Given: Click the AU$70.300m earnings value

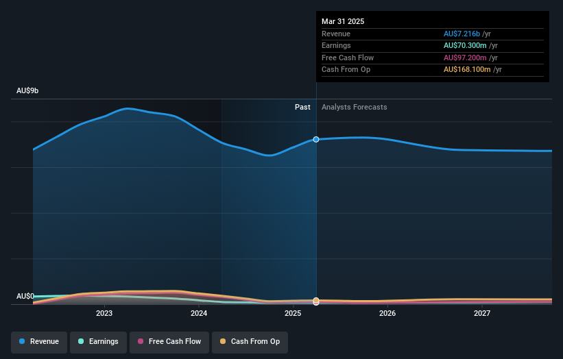Looking at the screenshot, I should point(465,45).
